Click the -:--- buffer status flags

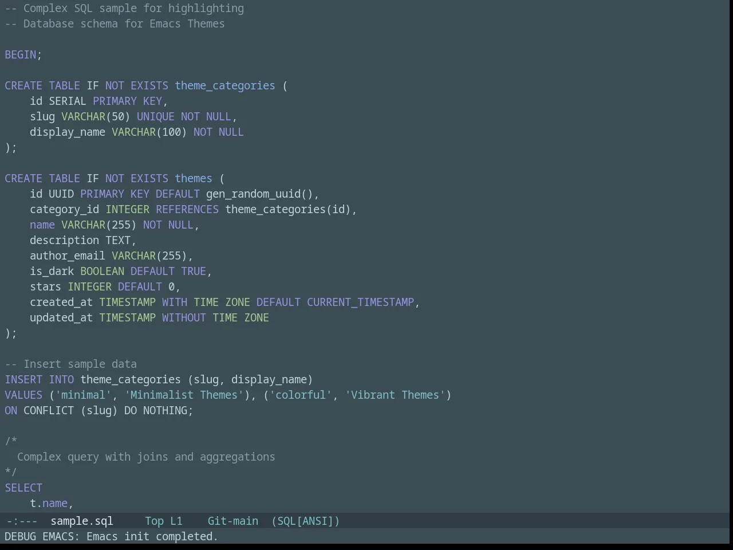(21, 521)
